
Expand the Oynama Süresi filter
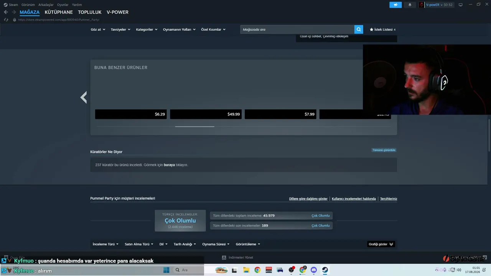pyautogui.click(x=216, y=244)
